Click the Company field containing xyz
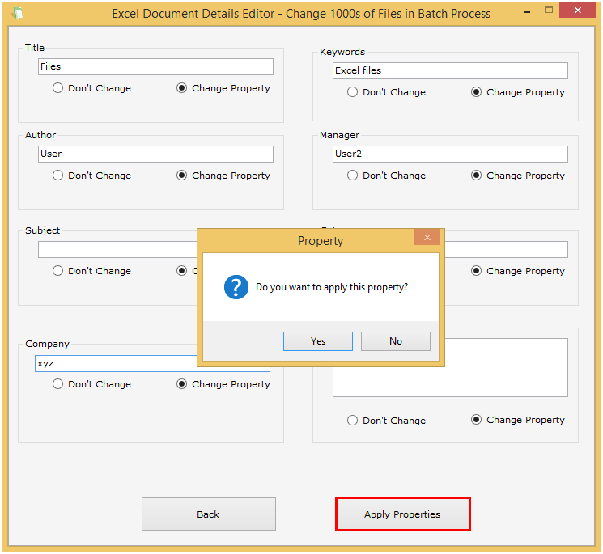 click(x=116, y=363)
